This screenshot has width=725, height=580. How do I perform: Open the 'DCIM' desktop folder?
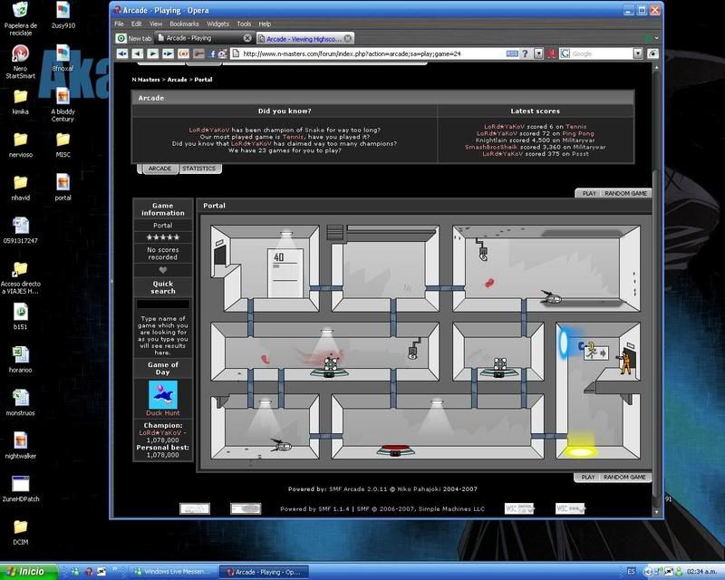pos(20,532)
